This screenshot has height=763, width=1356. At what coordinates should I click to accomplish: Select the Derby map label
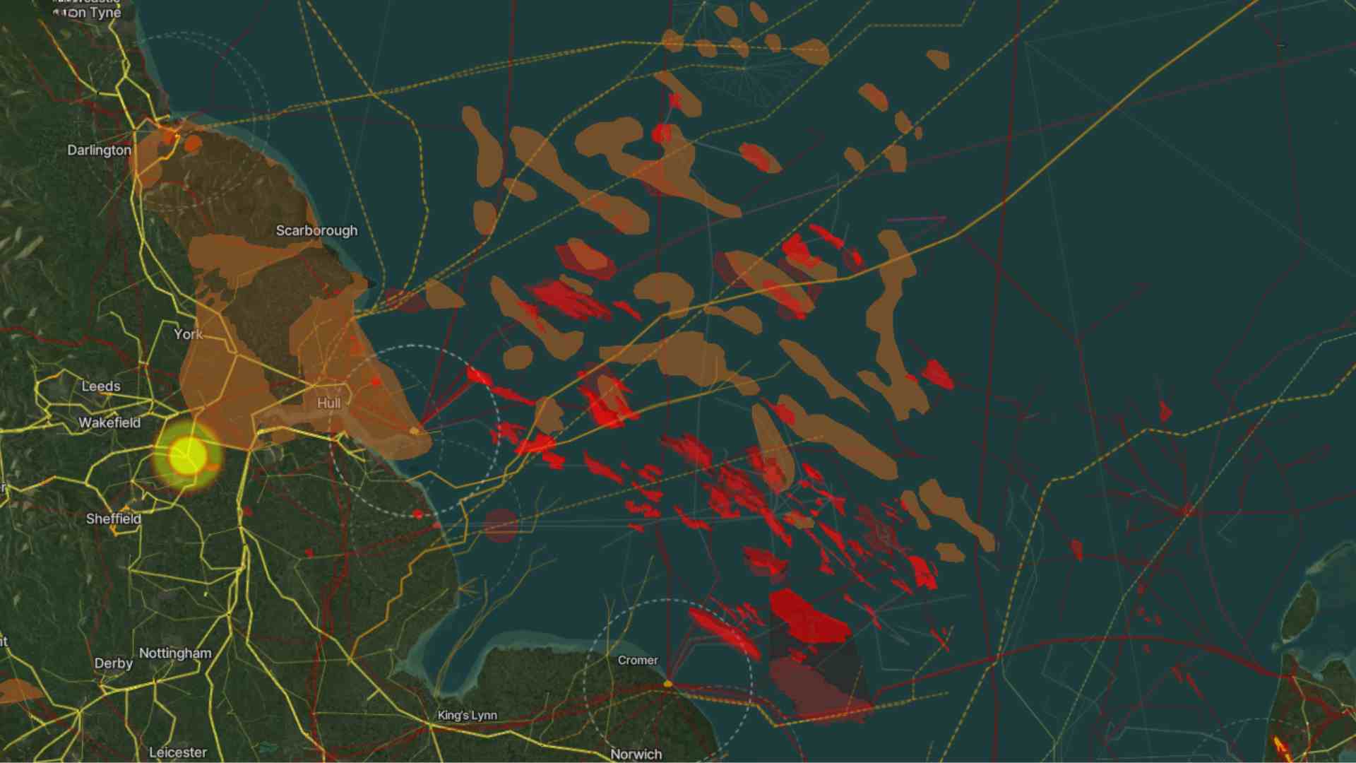point(113,663)
